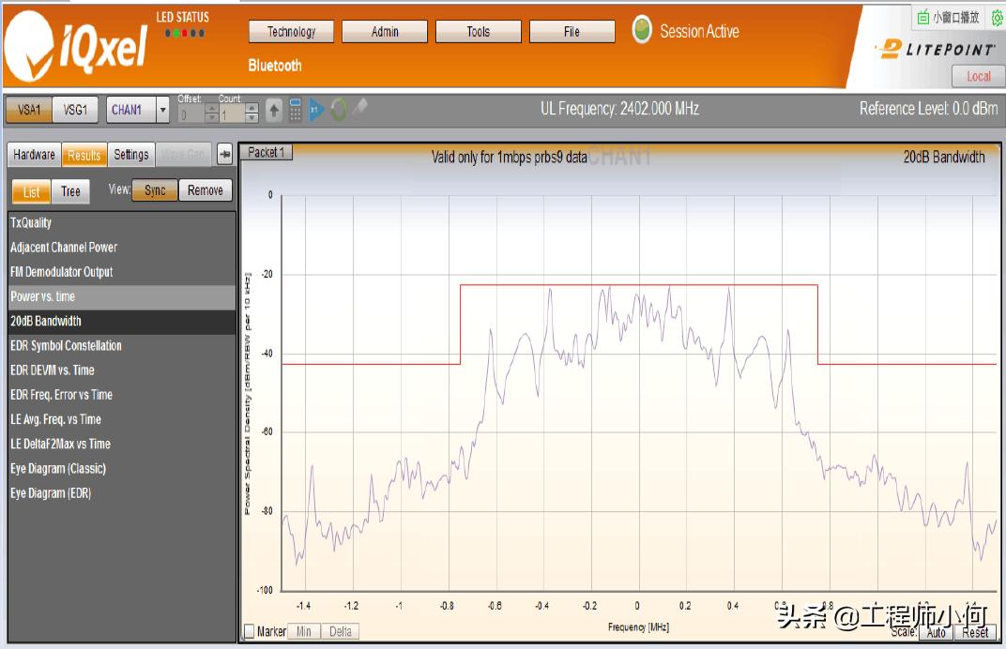Screen dimensions: 1006x649
Task: Enable the Marker checkbox
Action: (249, 631)
